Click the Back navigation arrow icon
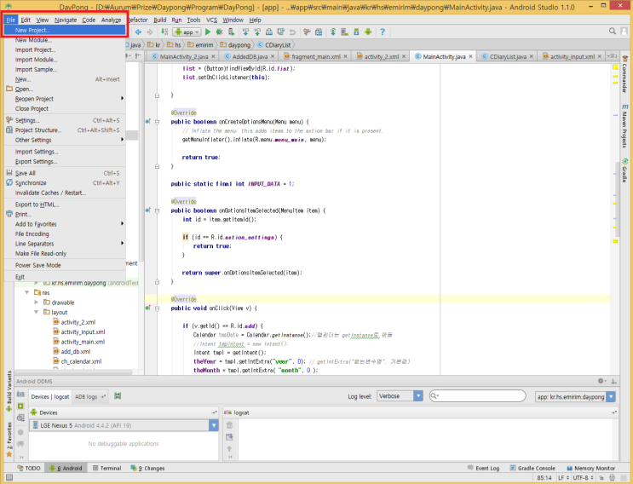 tap(139, 32)
